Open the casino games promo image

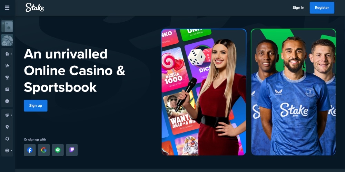(204, 92)
